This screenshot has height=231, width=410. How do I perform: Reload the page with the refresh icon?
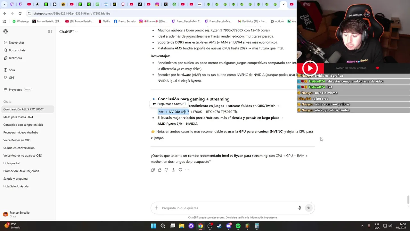(x=20, y=13)
